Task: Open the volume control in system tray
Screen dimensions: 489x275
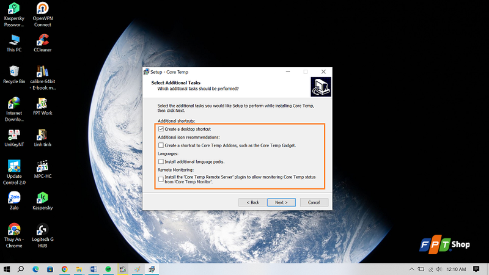Action: tap(439, 269)
